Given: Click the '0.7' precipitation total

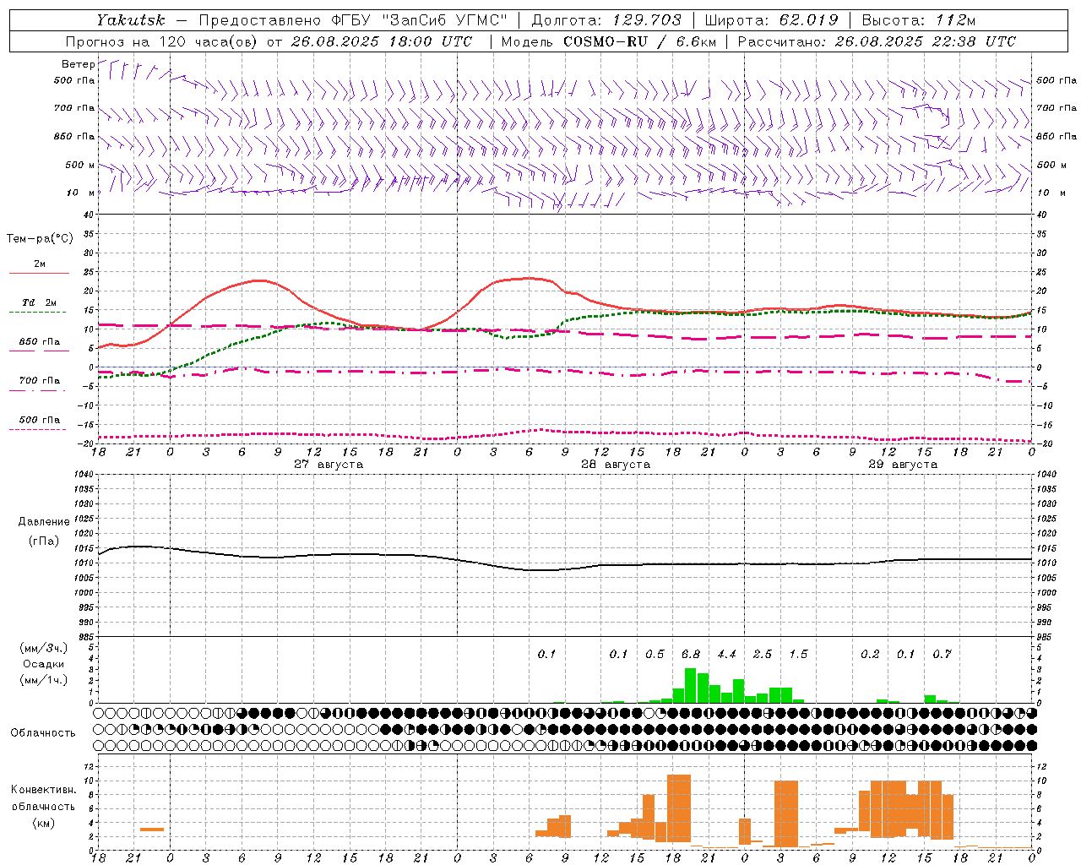Looking at the screenshot, I should pos(942,654).
